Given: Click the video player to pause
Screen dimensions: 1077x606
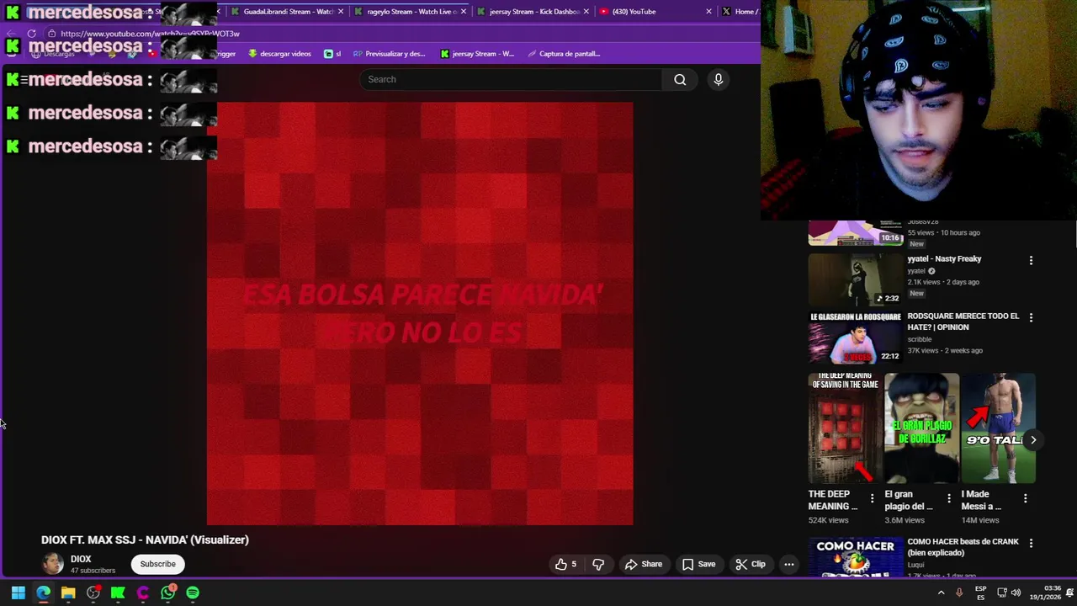Looking at the screenshot, I should [420, 313].
